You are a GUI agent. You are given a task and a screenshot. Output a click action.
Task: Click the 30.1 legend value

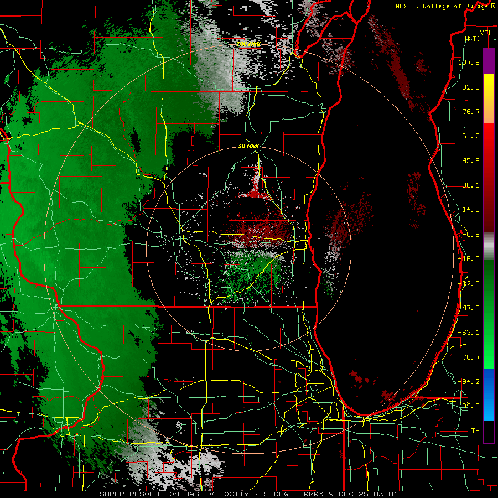[471, 185]
